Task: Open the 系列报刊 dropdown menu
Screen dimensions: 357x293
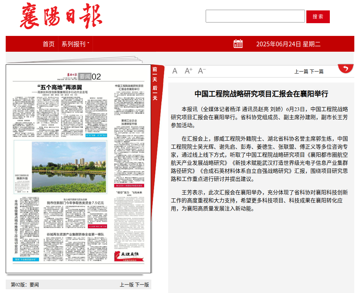Action: click(73, 44)
